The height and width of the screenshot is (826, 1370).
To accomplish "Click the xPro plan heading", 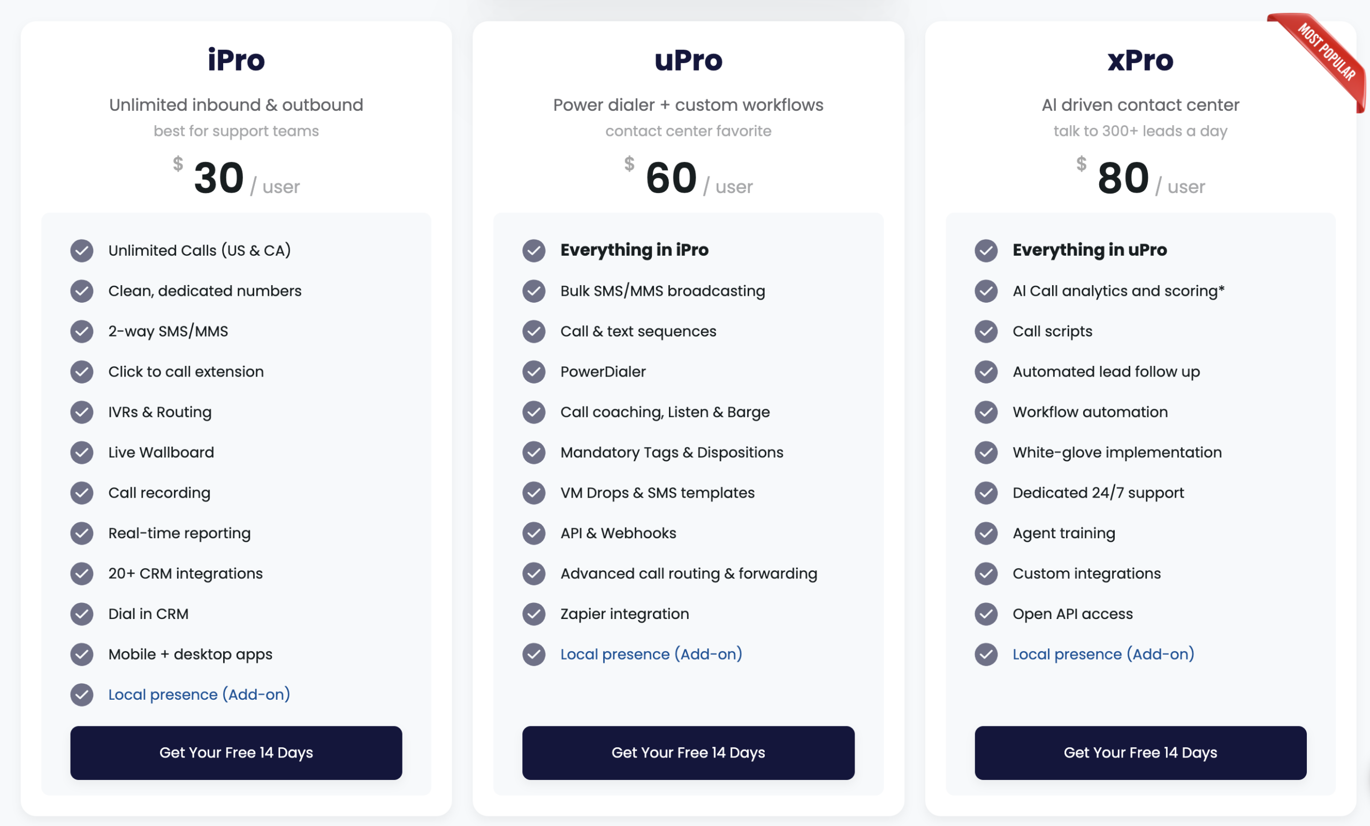I will [x=1140, y=60].
